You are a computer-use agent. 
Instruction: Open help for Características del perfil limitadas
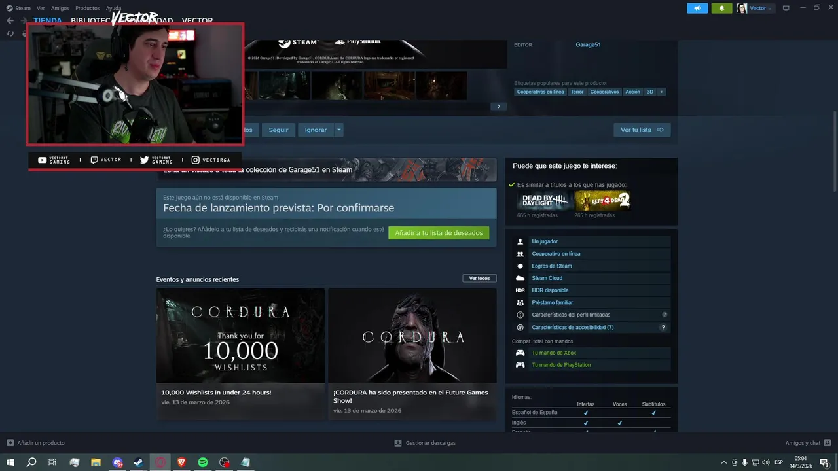(x=664, y=315)
